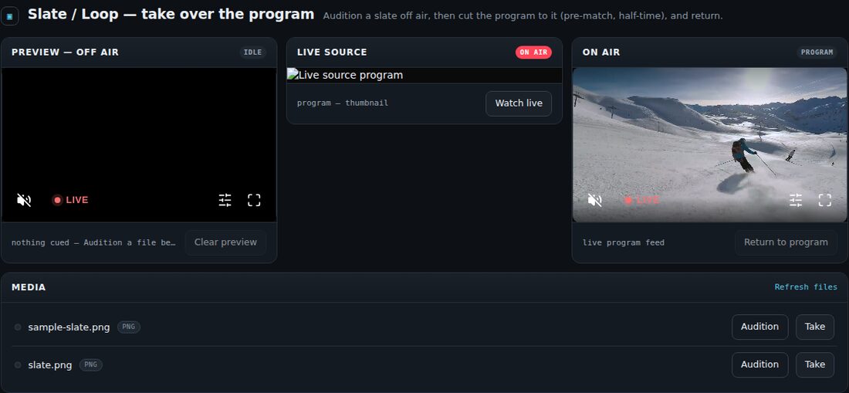
Task: Click the 'program — thumbnail' caption
Action: [342, 103]
